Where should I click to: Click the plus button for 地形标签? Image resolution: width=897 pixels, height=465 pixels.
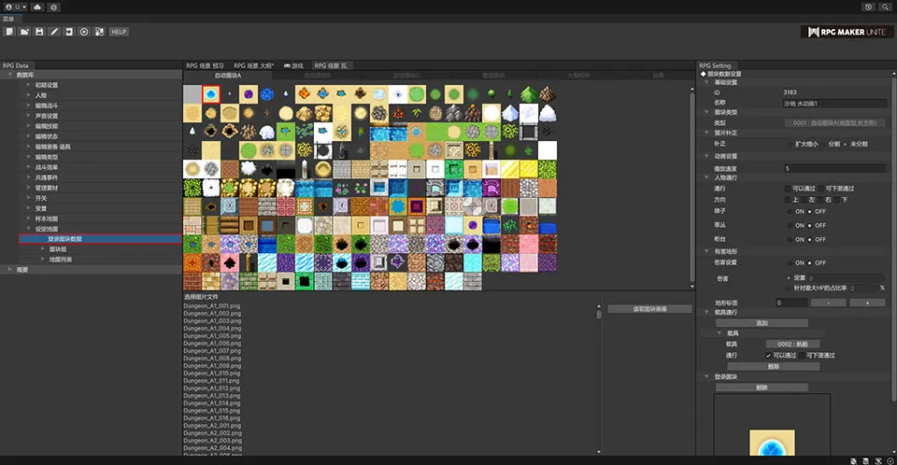click(x=866, y=303)
